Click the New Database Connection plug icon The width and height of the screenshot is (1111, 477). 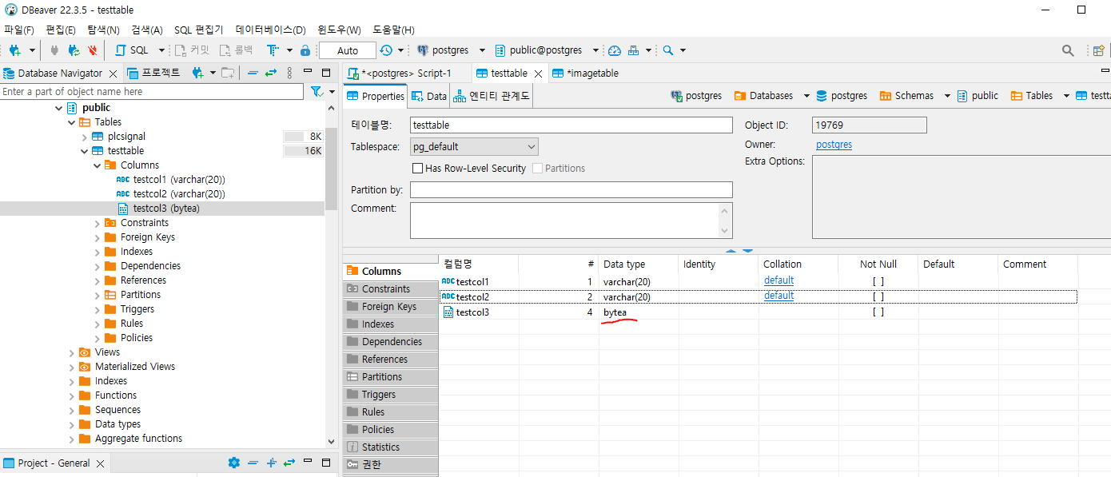tap(14, 50)
